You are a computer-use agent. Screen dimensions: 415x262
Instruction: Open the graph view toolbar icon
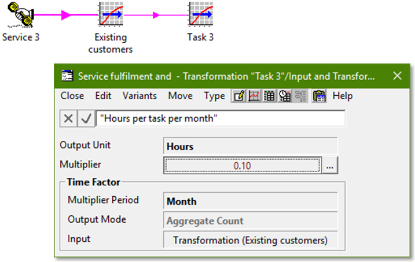pos(254,96)
